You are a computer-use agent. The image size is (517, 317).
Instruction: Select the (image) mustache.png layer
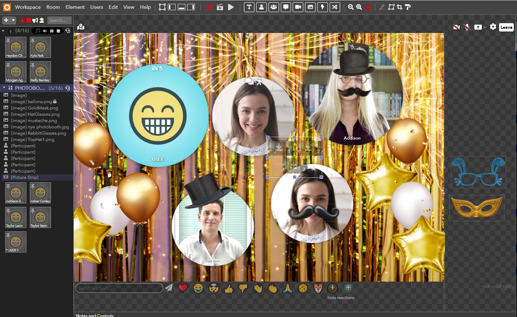pos(34,121)
